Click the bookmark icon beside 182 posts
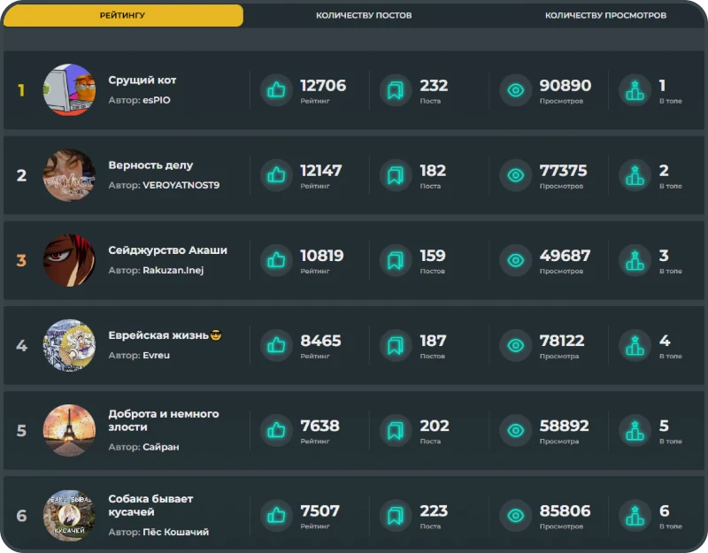The image size is (708, 553). (396, 175)
